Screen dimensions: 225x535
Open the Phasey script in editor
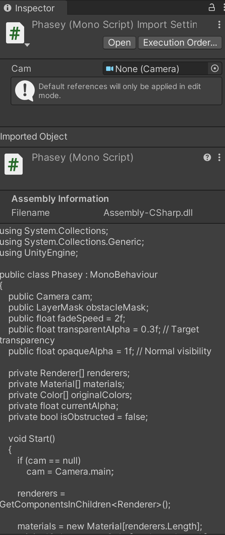point(119,43)
